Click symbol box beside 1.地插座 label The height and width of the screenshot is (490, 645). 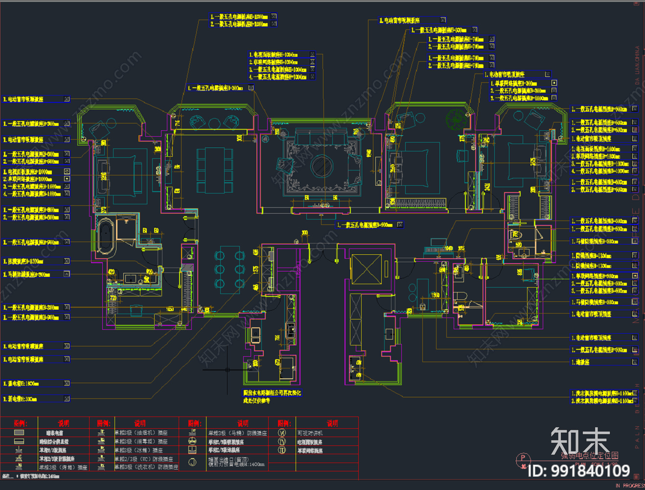pyautogui.click(x=635, y=362)
